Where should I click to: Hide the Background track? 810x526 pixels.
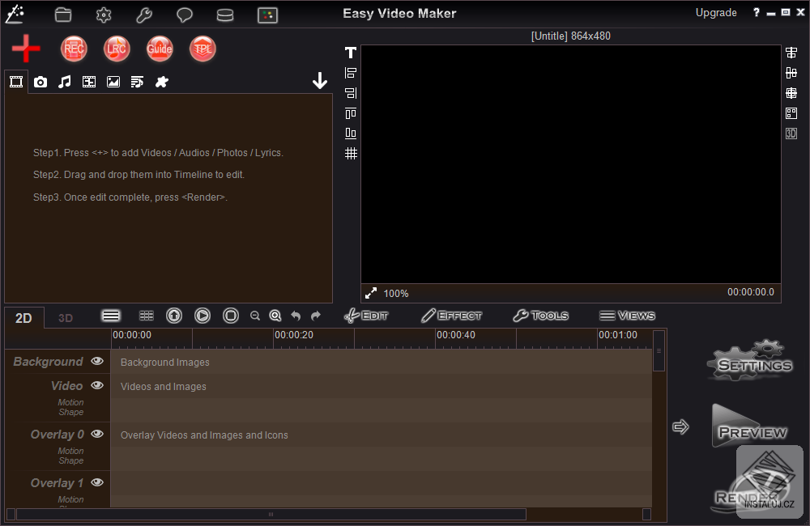[x=97, y=361]
